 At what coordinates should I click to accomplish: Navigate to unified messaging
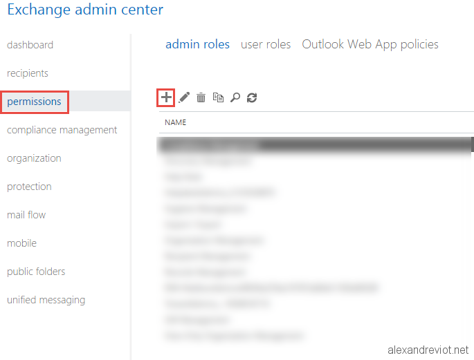point(46,300)
